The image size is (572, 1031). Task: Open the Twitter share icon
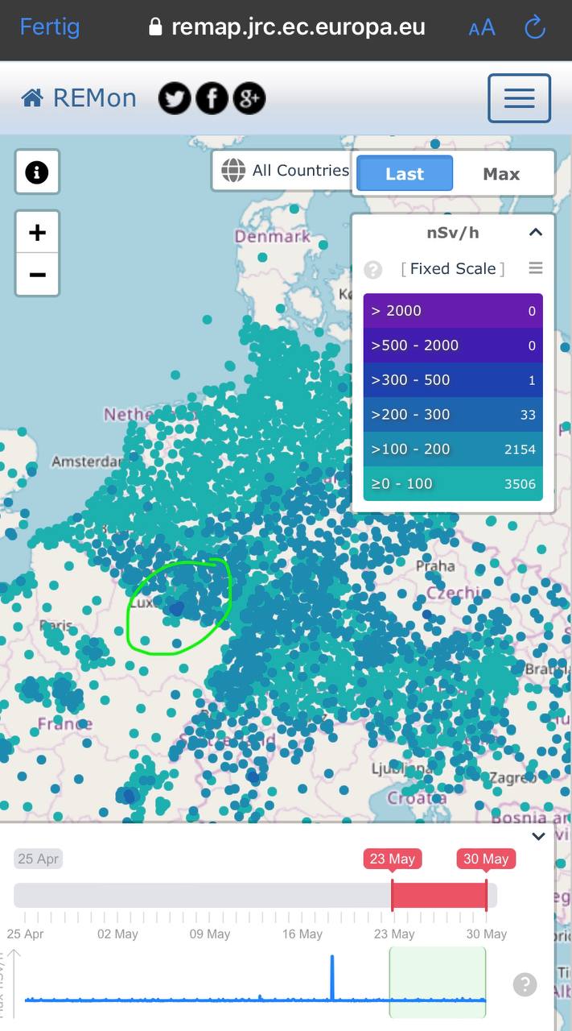coord(175,99)
